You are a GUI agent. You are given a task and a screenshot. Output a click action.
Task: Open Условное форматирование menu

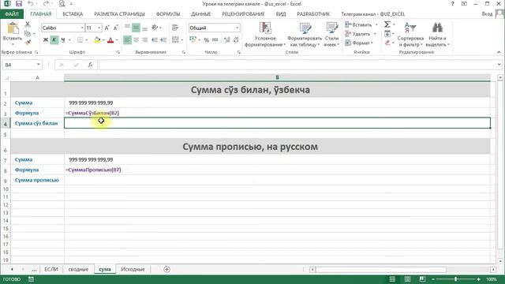click(265, 35)
